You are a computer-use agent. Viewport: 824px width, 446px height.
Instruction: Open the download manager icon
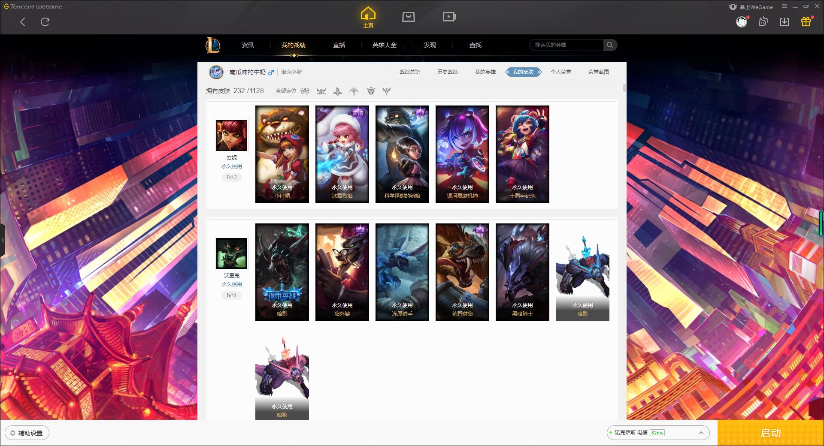click(x=785, y=22)
